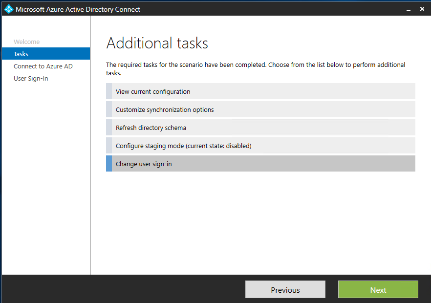431x303 pixels.
Task: Click the Azure AD Connect logo icon
Action: [x=8, y=9]
